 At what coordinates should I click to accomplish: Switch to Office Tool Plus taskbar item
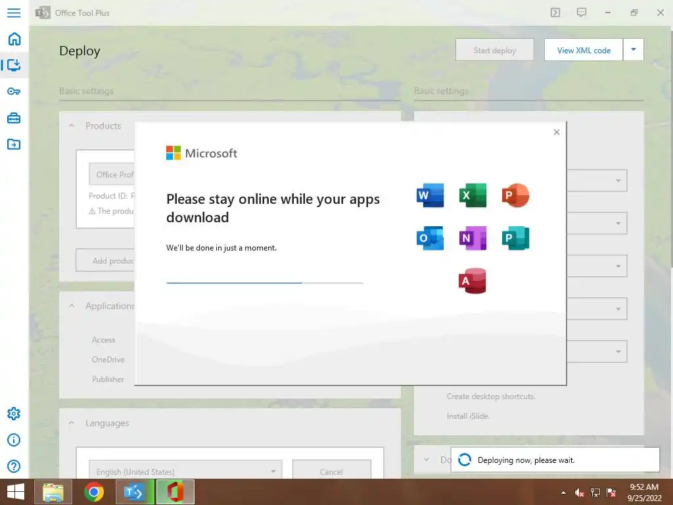(x=134, y=492)
